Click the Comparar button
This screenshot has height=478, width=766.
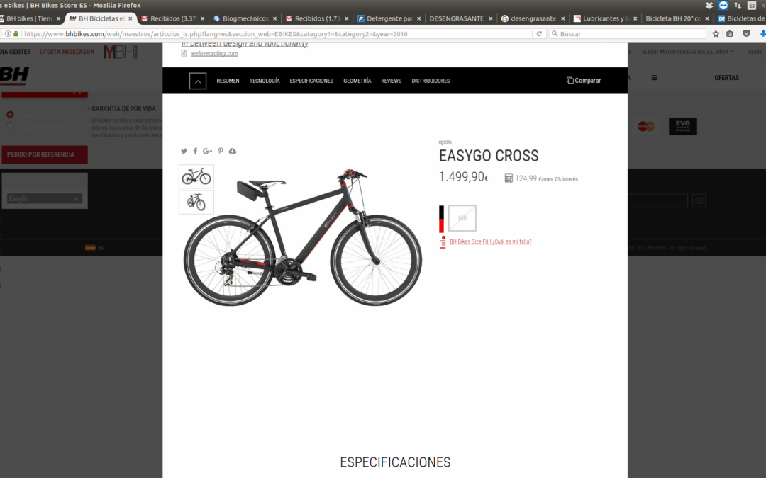coord(584,81)
